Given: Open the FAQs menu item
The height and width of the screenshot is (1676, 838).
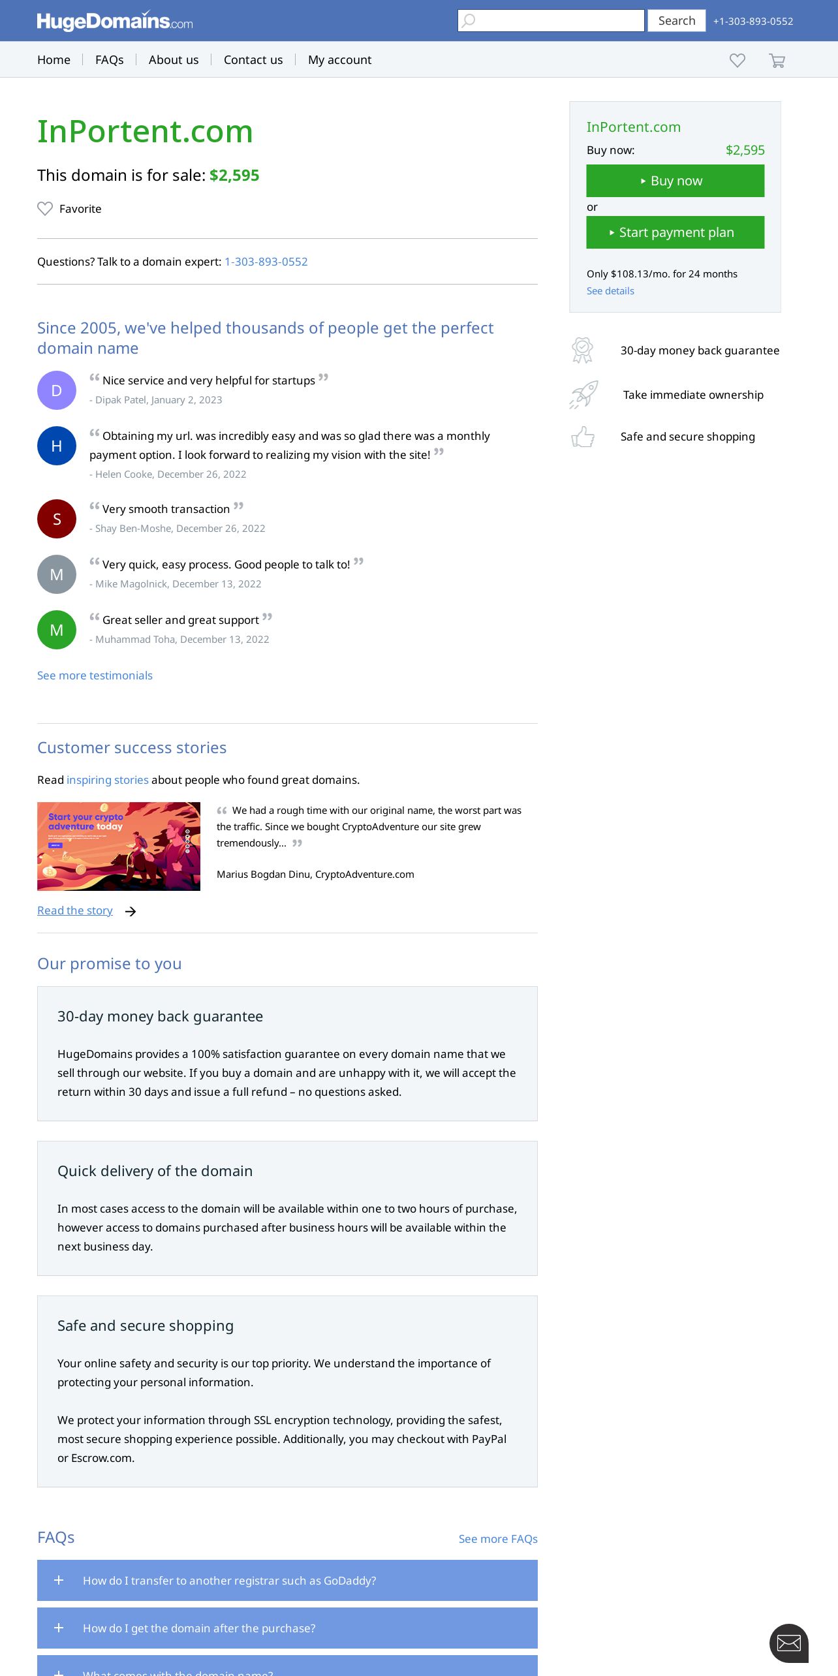Looking at the screenshot, I should pos(109,59).
